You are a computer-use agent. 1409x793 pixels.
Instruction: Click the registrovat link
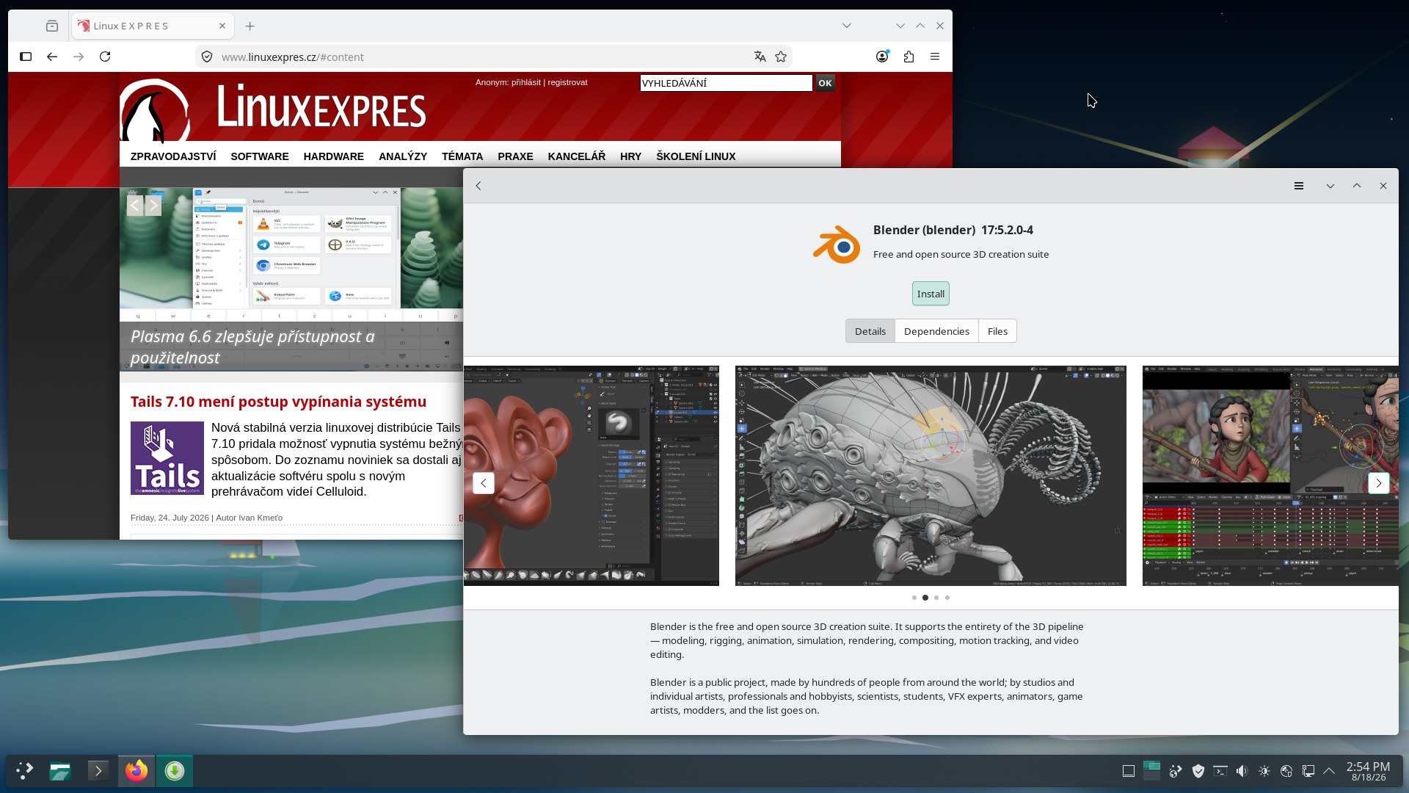pos(567,82)
